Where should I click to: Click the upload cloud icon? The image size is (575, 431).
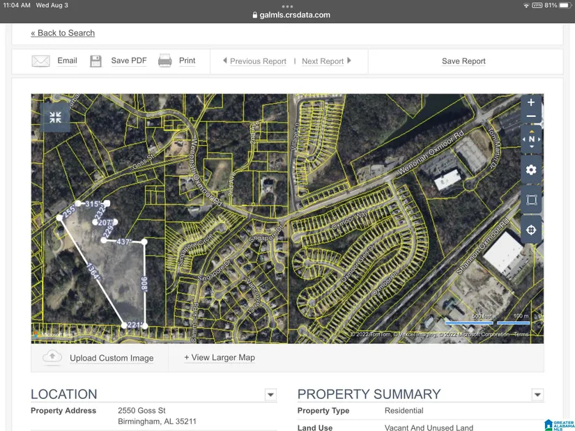click(x=52, y=357)
